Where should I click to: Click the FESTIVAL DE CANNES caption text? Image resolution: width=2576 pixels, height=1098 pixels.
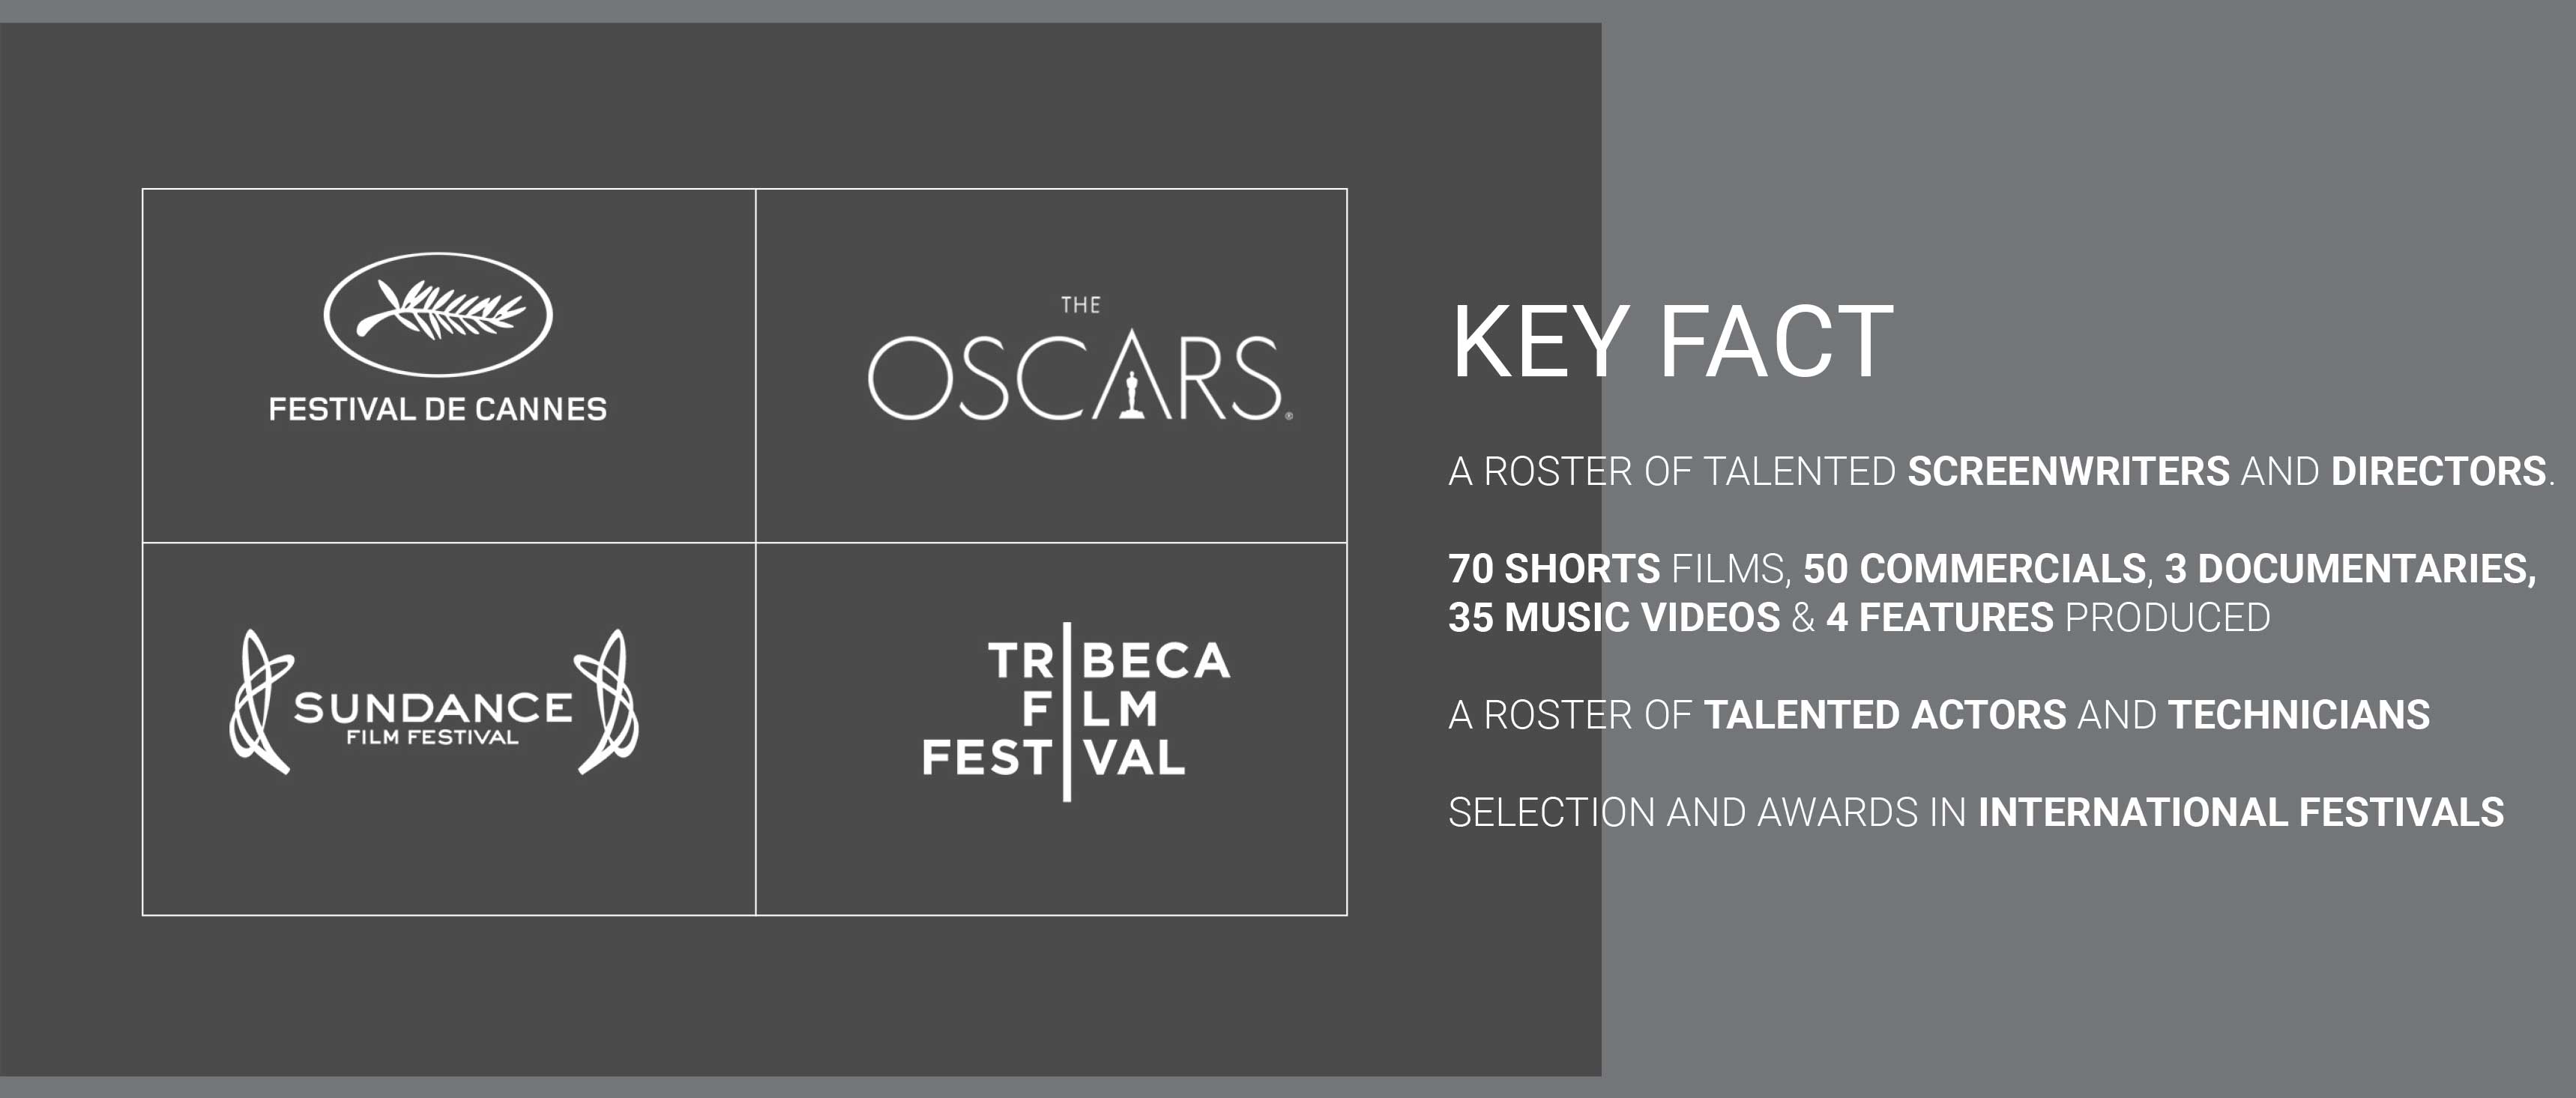pyautogui.click(x=438, y=409)
